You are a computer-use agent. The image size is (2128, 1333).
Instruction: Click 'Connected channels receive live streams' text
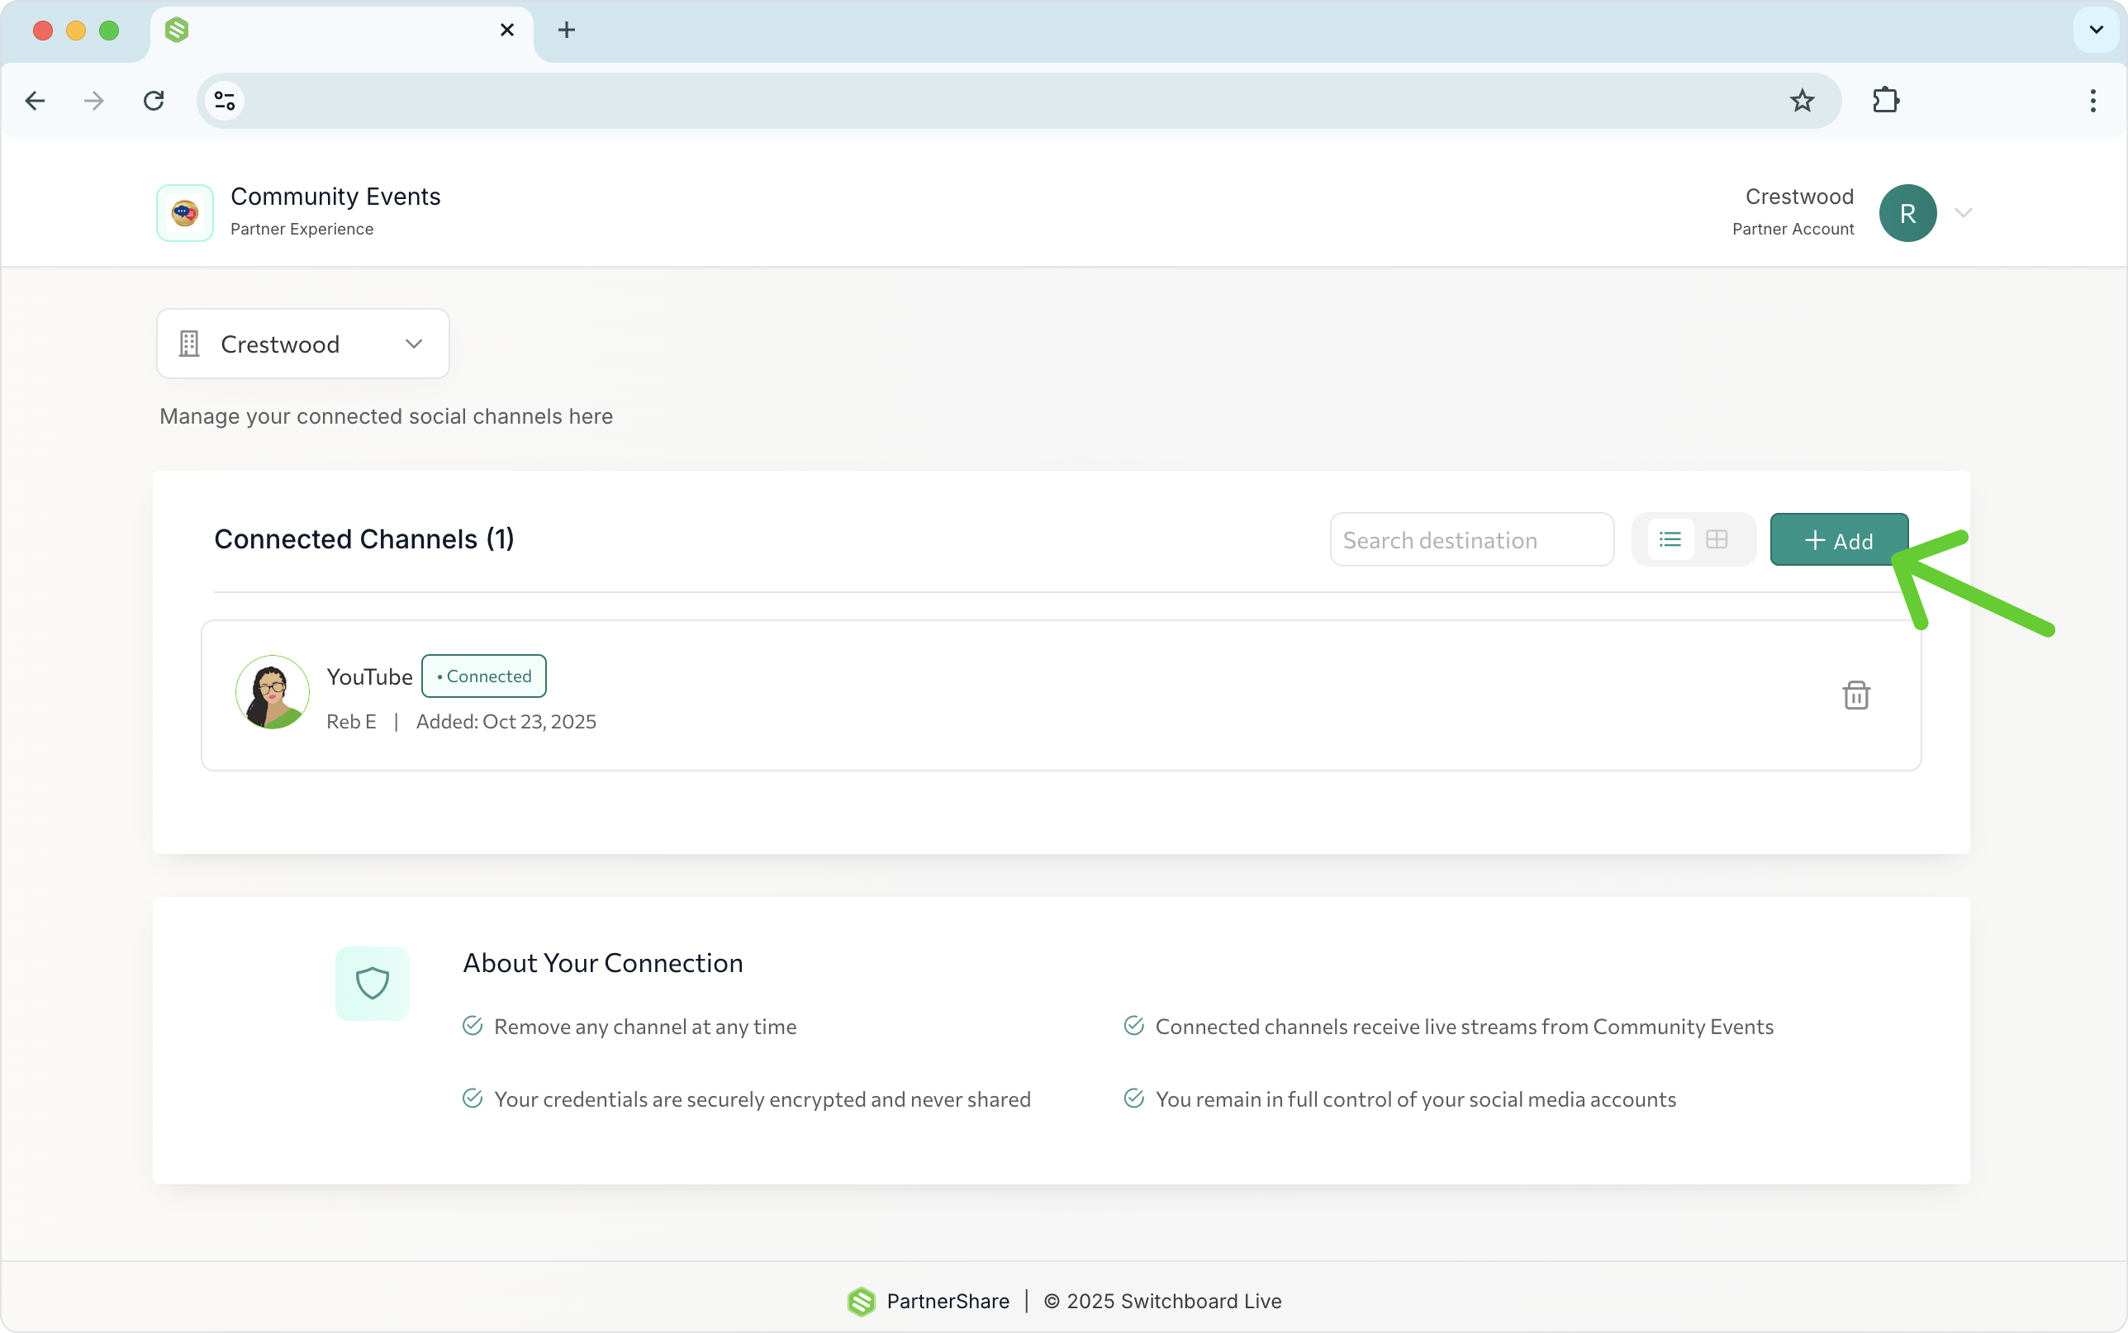point(1464,1027)
